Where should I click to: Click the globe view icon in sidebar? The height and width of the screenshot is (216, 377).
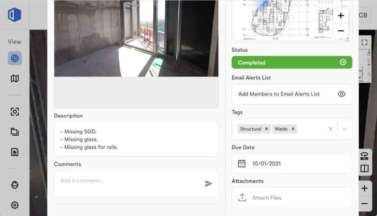pos(15,59)
